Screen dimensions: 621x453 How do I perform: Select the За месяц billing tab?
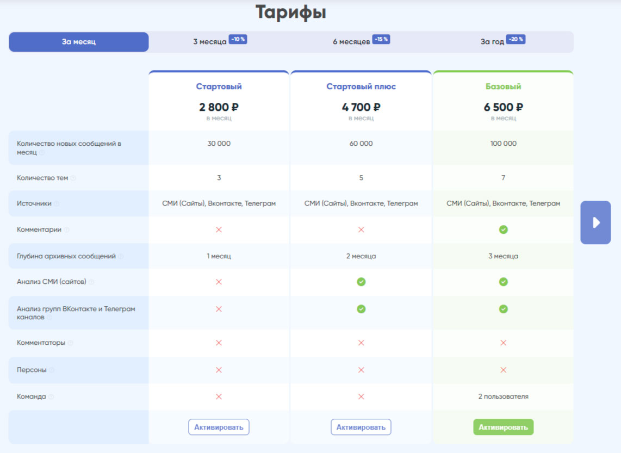point(79,42)
